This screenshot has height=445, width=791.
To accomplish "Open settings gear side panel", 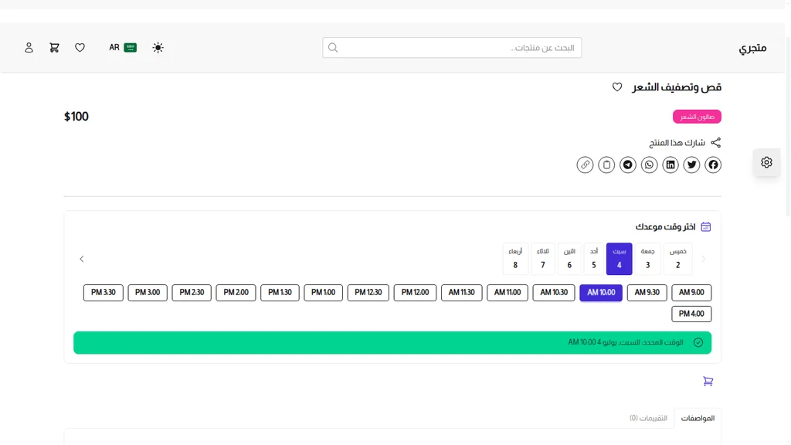I will tap(767, 162).
